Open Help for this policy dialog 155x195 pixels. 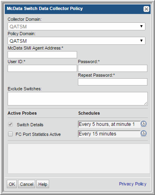[x=43, y=184]
